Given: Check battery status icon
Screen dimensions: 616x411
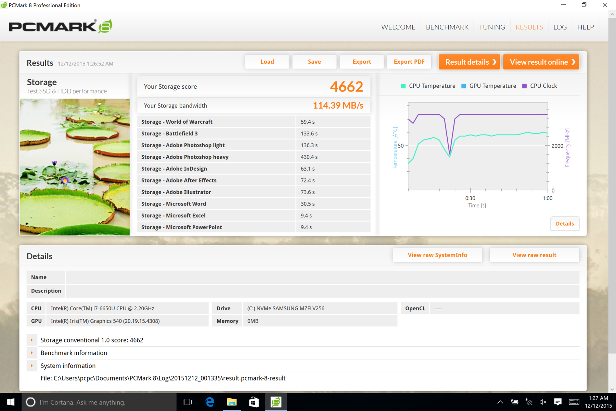Looking at the screenshot, I should point(514,402).
